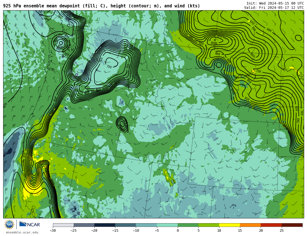Click the 25 colorbar tick label

point(281,231)
